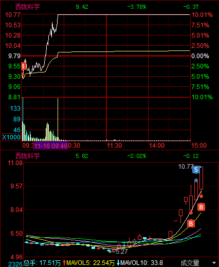Click the 10.77 high price annotation on daily chart

(x=186, y=167)
